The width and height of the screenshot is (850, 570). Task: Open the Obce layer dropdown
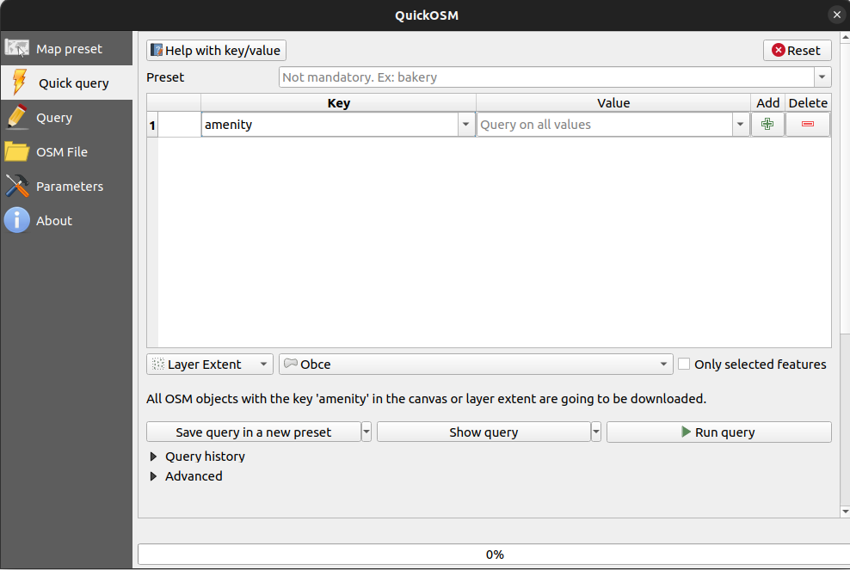click(x=476, y=365)
